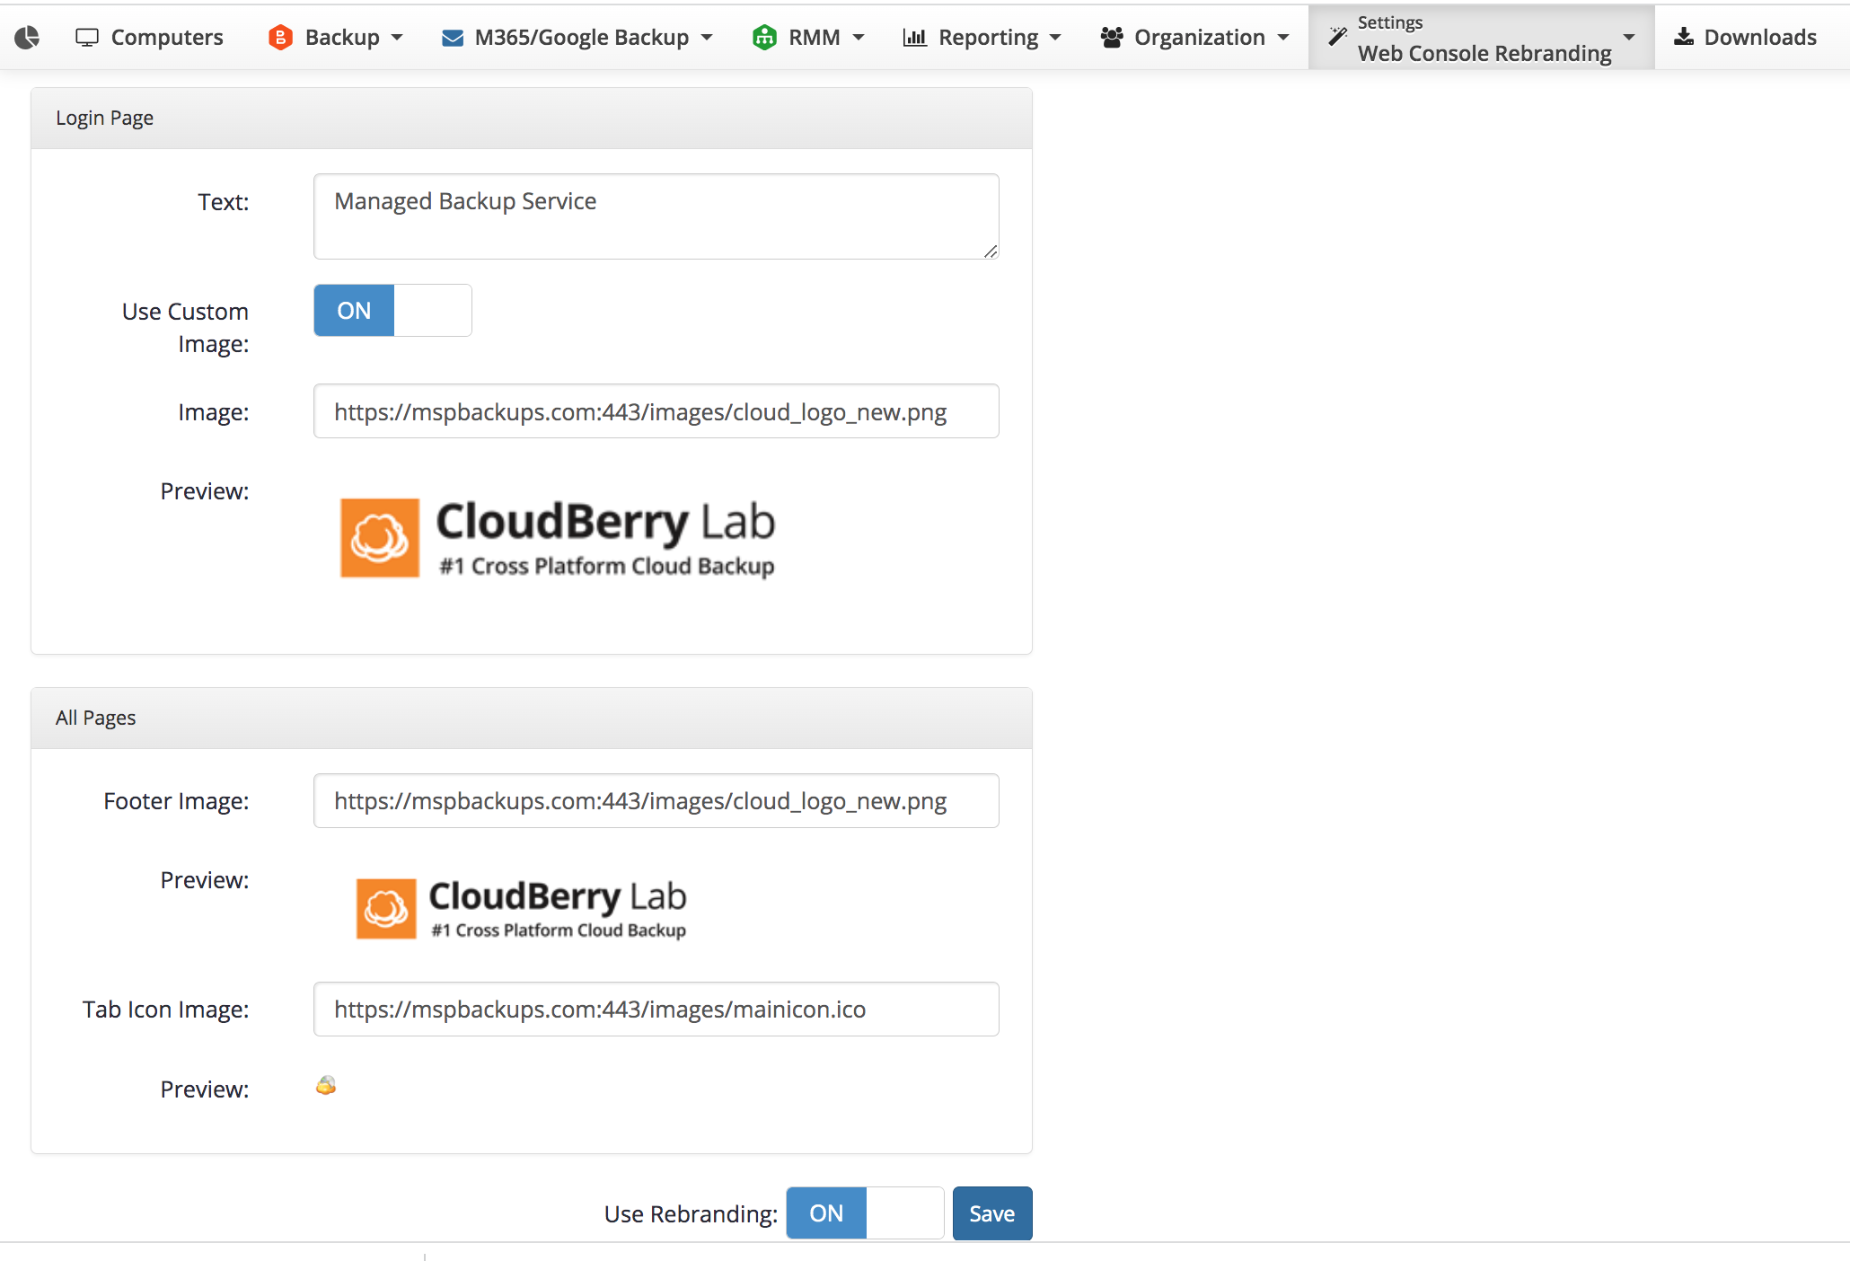Open the Backup menu
Screen dimensions: 1850x1261
(x=336, y=38)
